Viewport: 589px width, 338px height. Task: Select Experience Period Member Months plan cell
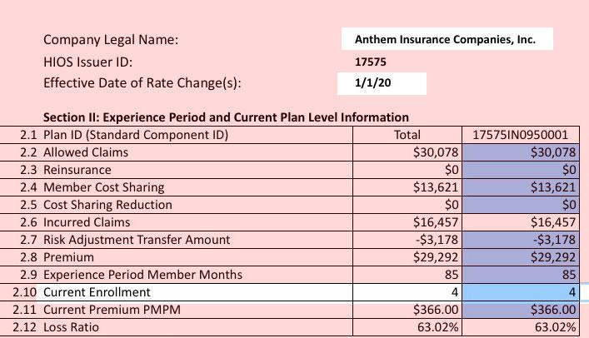(x=520, y=275)
